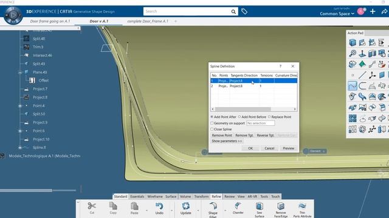Open the compass play button top-left
Image resolution: width=389 pixels, height=218 pixels.
pos(13,15)
